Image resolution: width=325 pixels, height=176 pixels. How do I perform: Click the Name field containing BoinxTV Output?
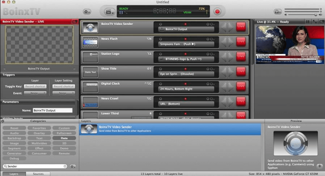[x=52, y=110]
